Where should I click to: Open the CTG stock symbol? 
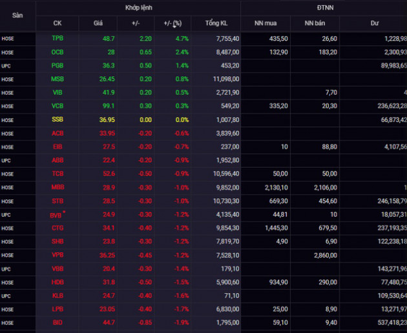57,228
